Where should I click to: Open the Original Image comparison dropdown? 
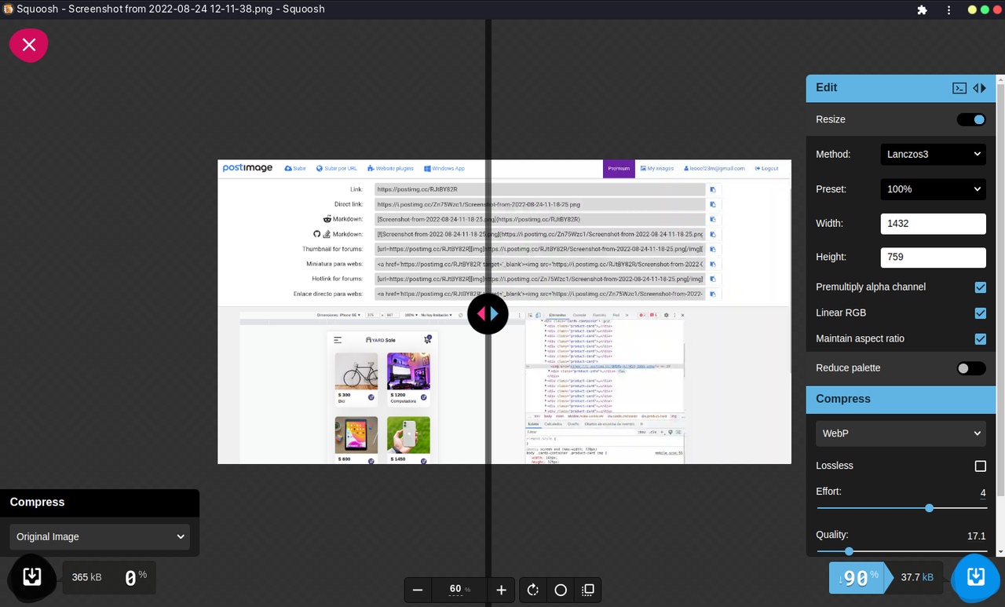point(99,536)
